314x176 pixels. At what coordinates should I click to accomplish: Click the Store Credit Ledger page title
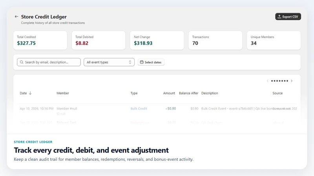point(44,17)
